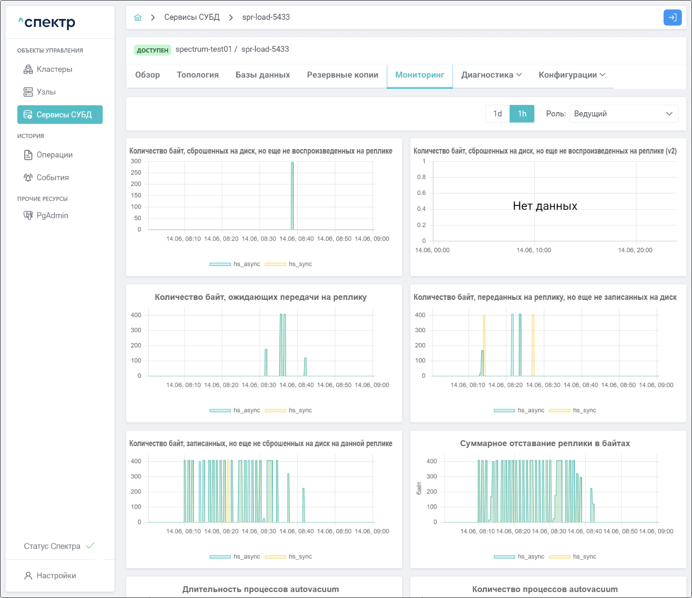692x598 pixels.
Task: Expand the Диагностика menu
Action: [x=491, y=75]
